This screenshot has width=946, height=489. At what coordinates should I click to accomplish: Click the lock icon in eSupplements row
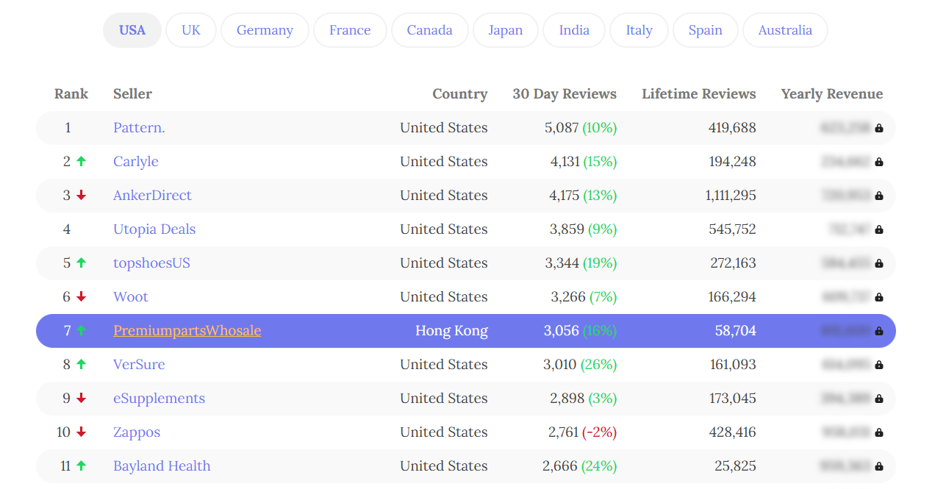879,399
